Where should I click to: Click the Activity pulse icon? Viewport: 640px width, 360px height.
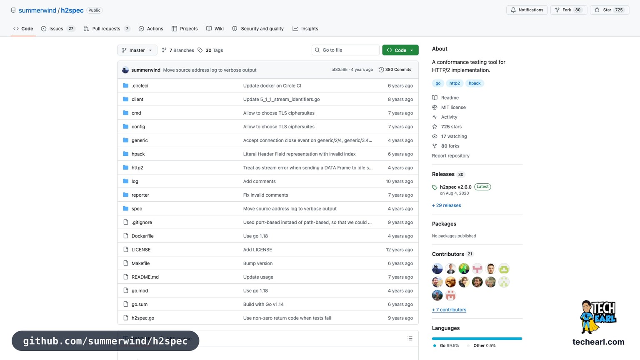click(x=435, y=117)
